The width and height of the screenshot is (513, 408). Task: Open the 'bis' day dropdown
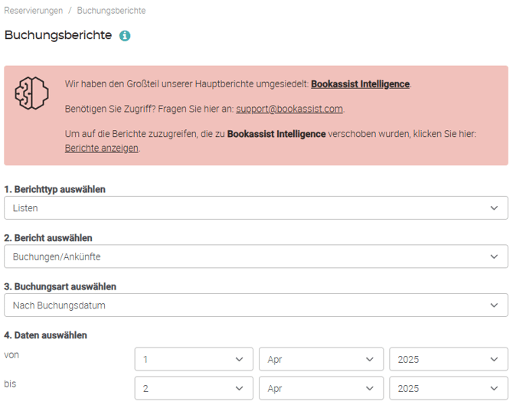[x=194, y=388]
